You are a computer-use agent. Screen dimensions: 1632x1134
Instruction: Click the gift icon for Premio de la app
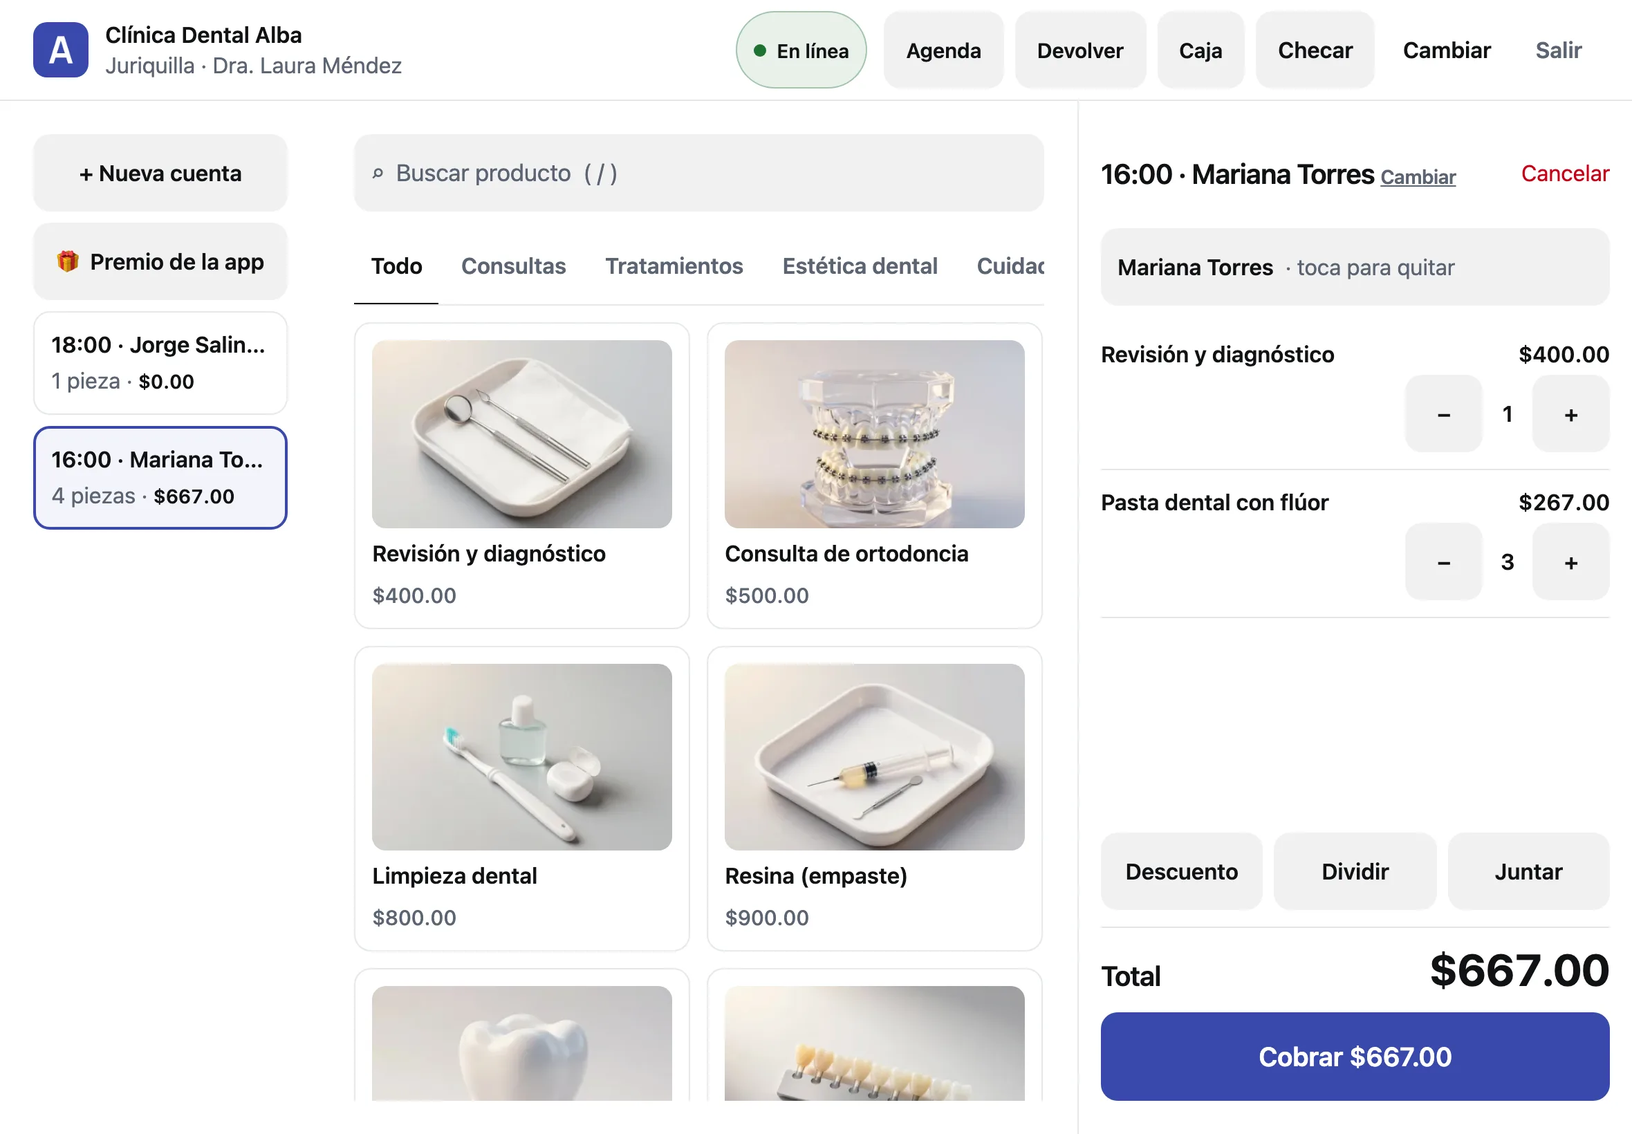coord(68,261)
